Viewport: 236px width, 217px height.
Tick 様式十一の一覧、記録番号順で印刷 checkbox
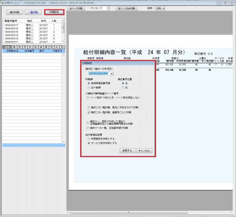(x=88, y=128)
